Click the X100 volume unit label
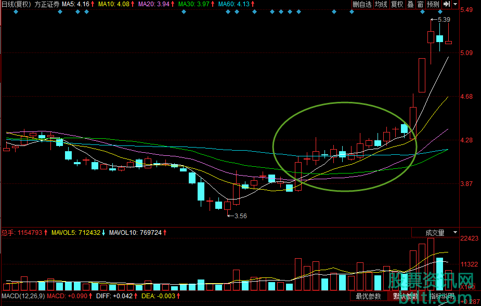This screenshot has height=306, width=481. [467, 287]
